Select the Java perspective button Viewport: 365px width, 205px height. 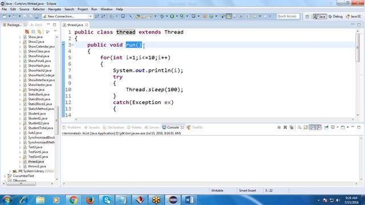[319, 17]
